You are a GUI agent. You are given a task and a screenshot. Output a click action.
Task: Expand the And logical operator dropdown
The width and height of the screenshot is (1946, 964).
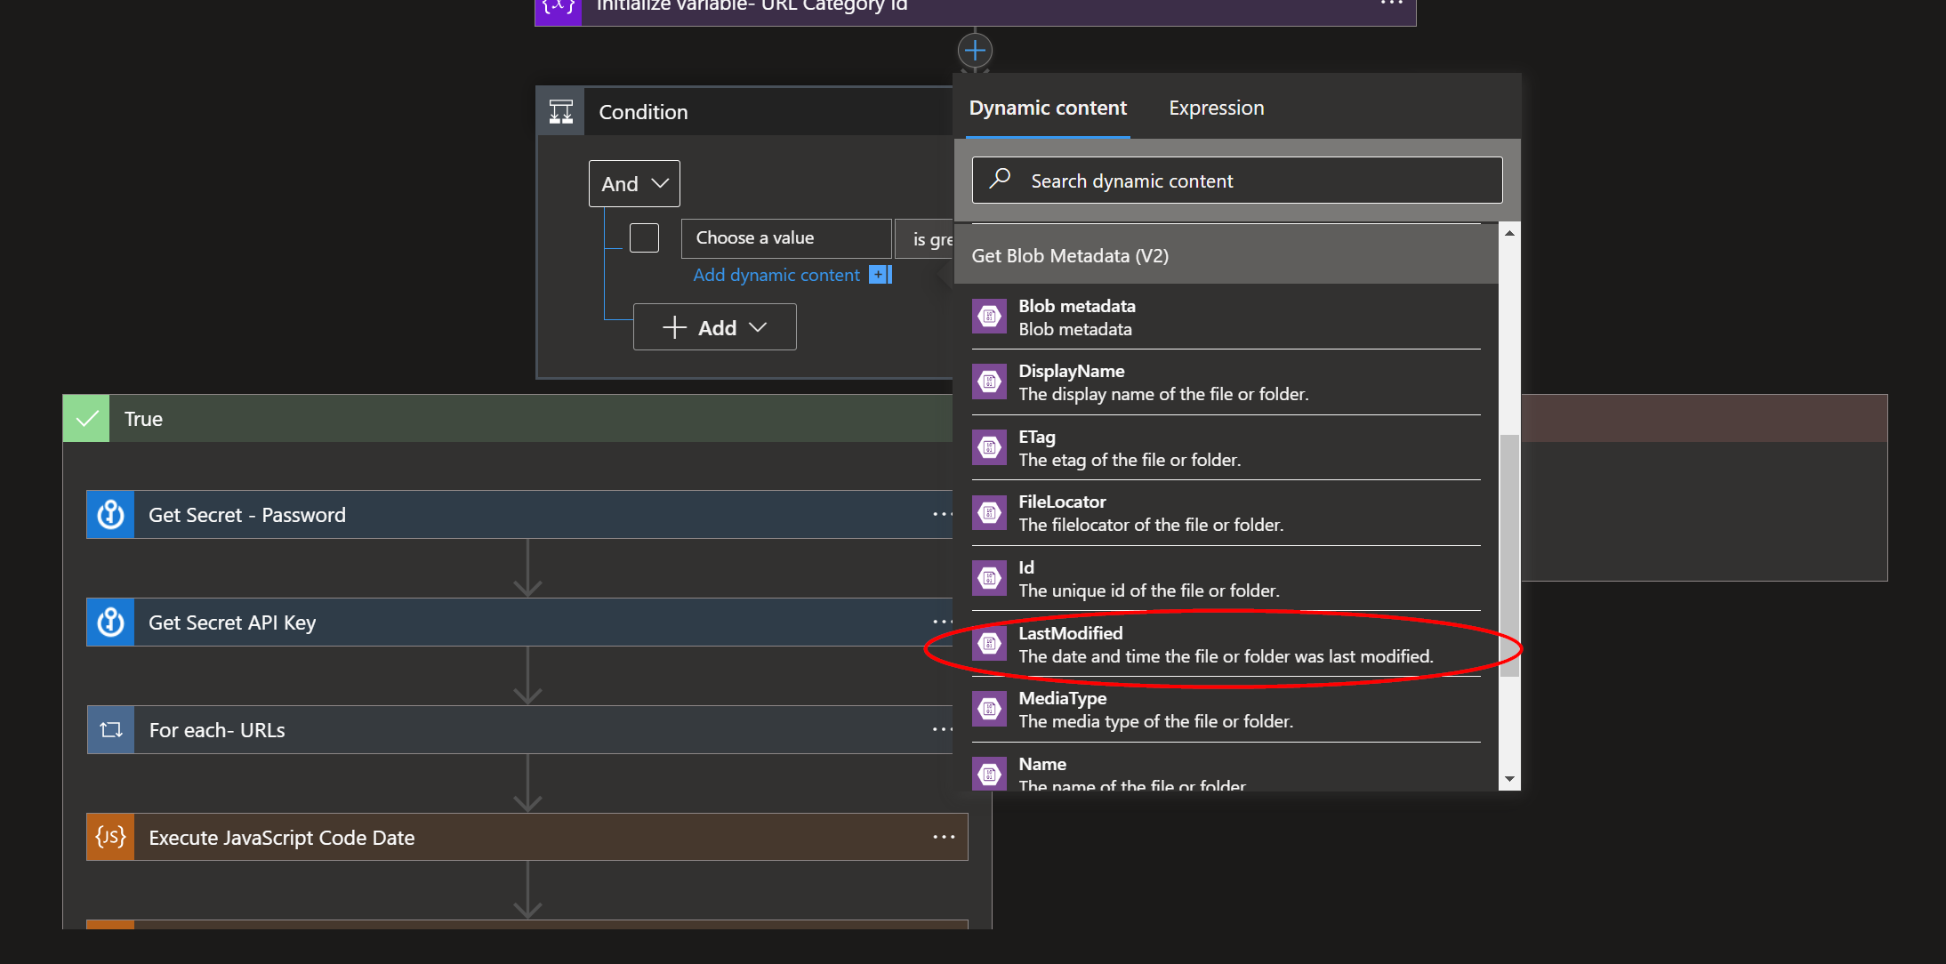(633, 182)
